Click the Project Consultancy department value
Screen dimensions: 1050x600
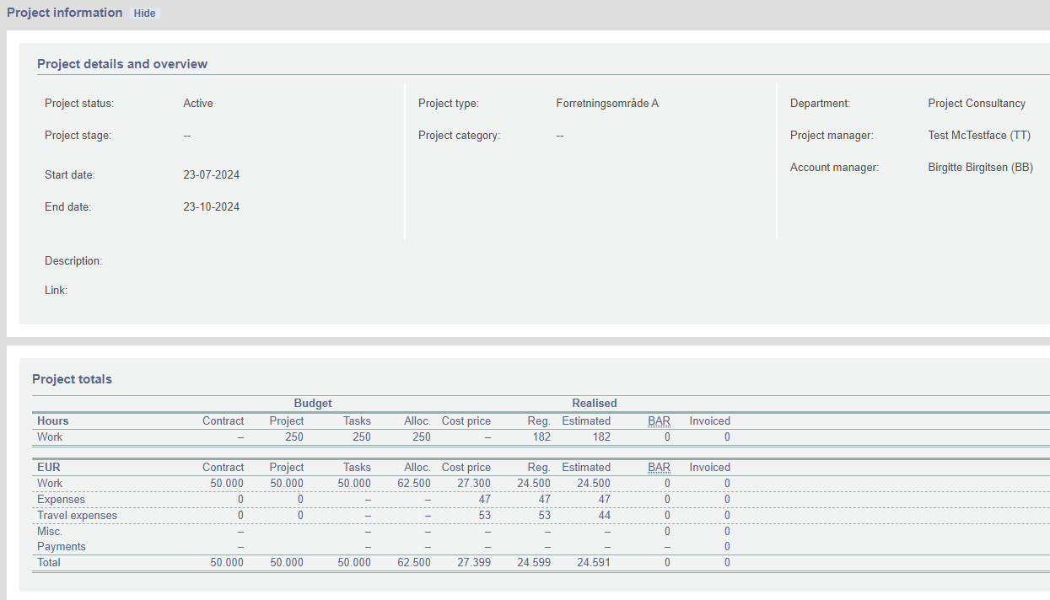click(977, 103)
